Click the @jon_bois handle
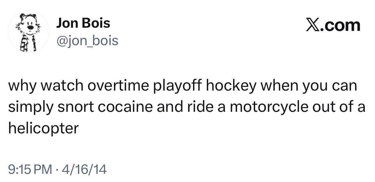Viewport: 375px width, 182px height. (87, 41)
